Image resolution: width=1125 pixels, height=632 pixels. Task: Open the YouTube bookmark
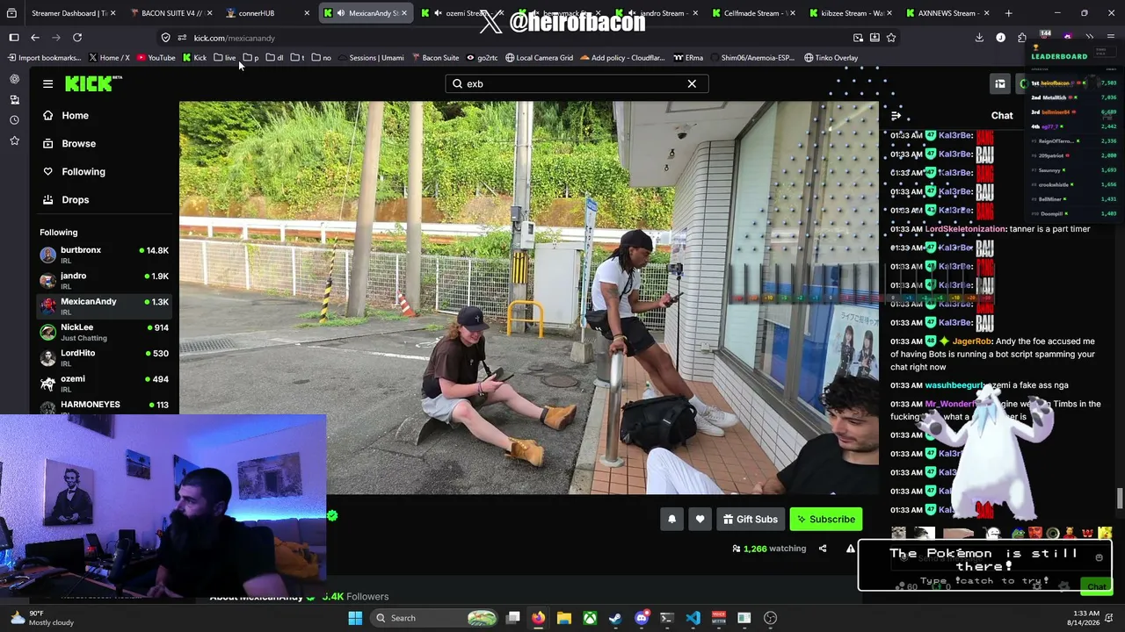point(156,58)
